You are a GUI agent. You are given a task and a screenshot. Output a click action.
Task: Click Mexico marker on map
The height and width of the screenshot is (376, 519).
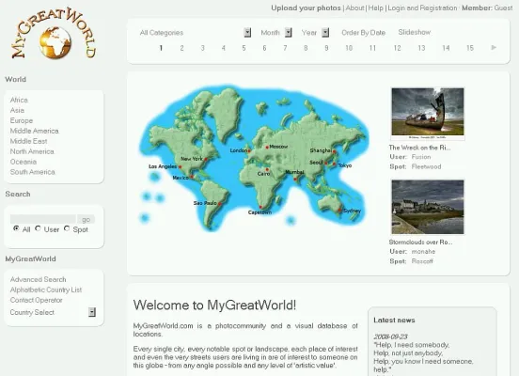coord(192,177)
